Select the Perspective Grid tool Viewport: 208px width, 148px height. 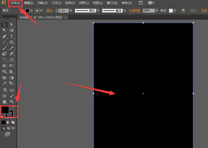11,71
